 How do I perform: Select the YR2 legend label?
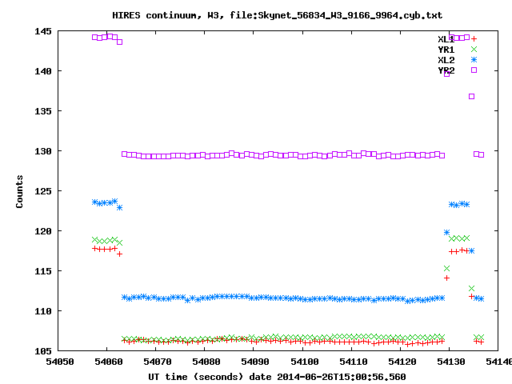point(446,70)
